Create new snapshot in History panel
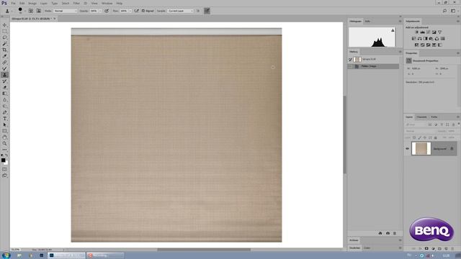Screen dimensions: 461x259 [388, 233]
